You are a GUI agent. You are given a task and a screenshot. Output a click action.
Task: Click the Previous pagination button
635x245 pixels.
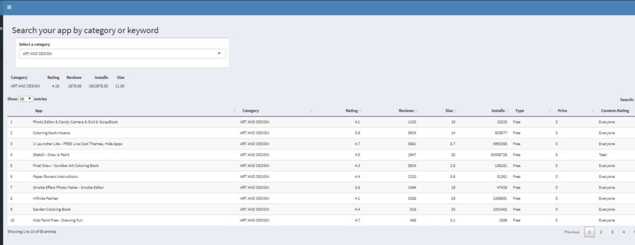(571, 232)
